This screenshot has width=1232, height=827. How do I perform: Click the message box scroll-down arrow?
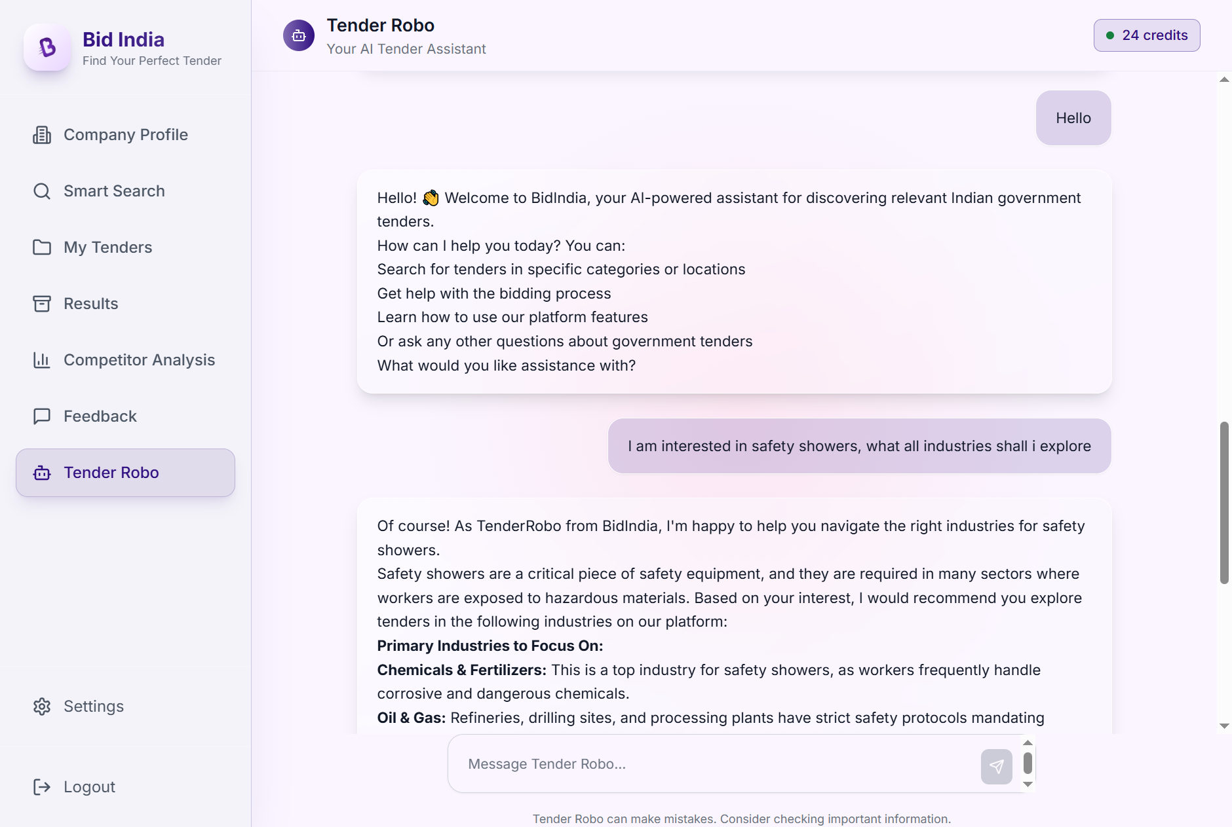(x=1028, y=784)
